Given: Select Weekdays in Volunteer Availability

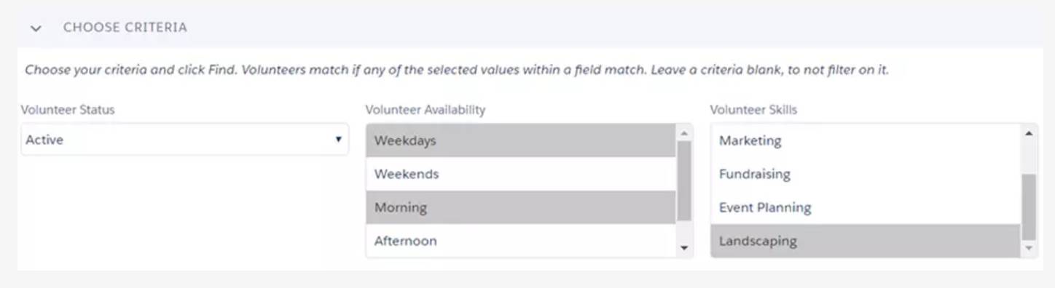Looking at the screenshot, I should (521, 140).
